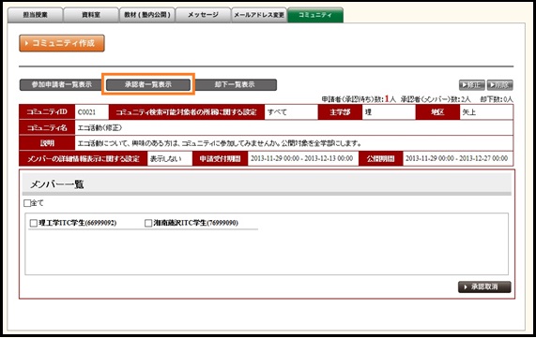Tick the checkbox for 理工学ITC学生(66999092)
This screenshot has height=338, width=536.
point(34,223)
